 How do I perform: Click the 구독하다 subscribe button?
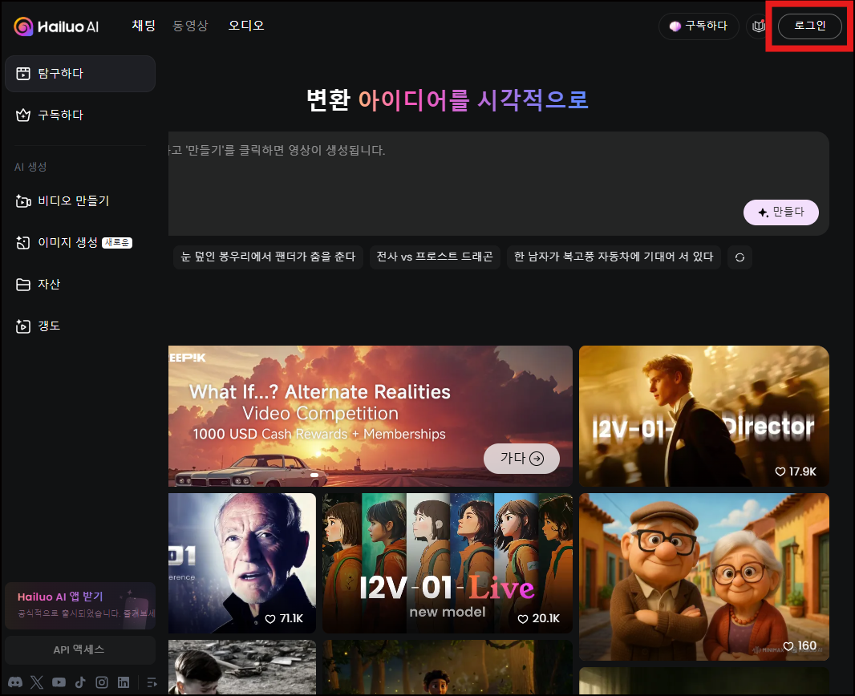699,26
